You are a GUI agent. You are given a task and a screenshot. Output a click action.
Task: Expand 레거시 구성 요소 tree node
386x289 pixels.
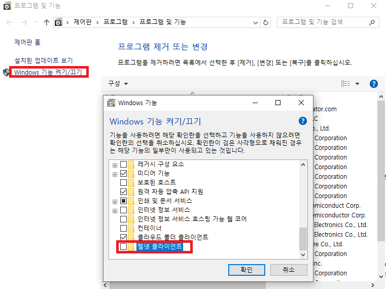115,165
